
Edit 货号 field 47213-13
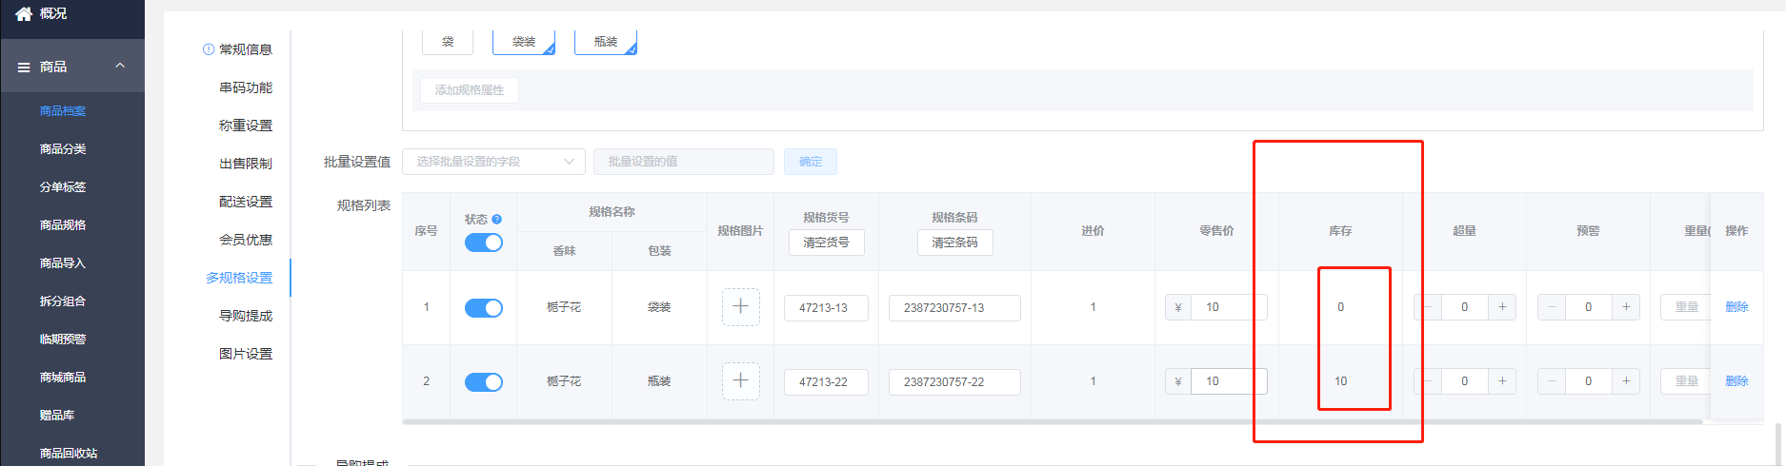(826, 308)
